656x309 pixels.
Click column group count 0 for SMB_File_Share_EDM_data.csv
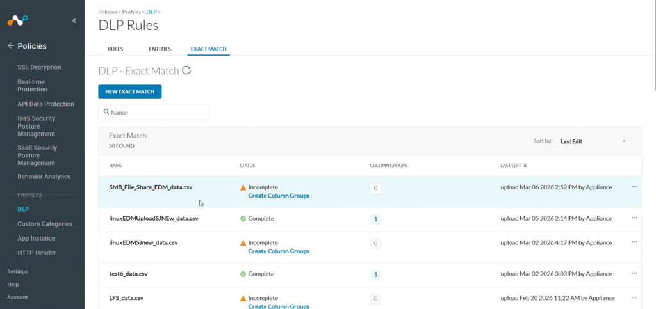(375, 188)
